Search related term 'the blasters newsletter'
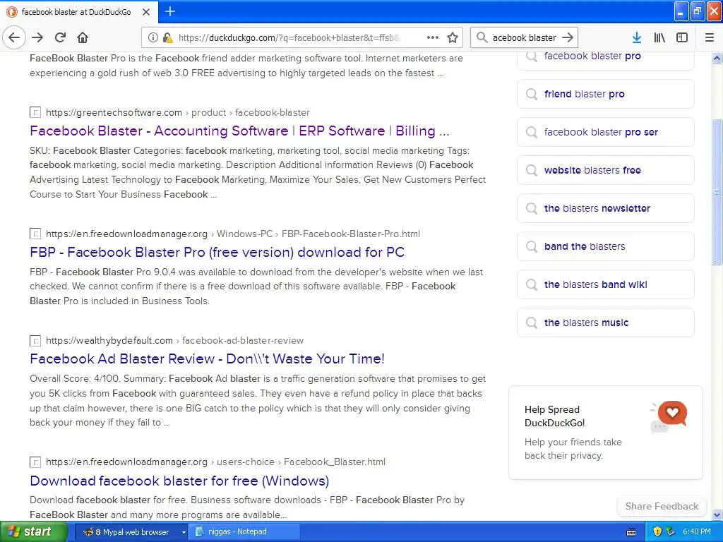This screenshot has height=542, width=723. tap(605, 208)
